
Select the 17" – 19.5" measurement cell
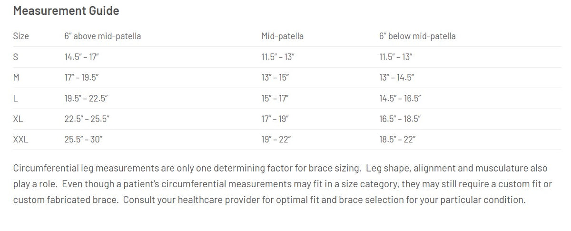[x=81, y=78]
